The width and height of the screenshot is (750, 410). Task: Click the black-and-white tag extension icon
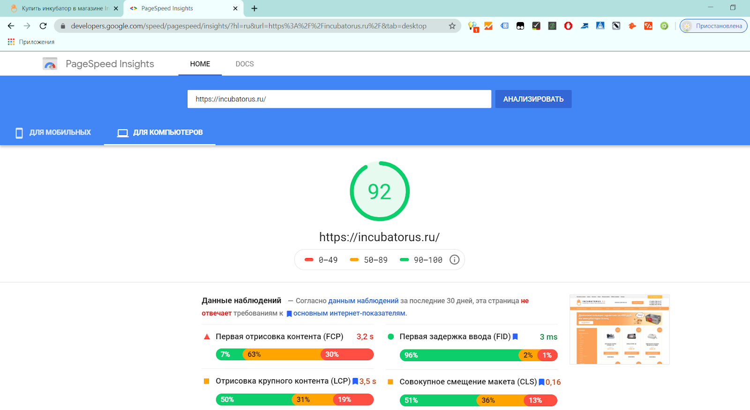[x=616, y=26]
